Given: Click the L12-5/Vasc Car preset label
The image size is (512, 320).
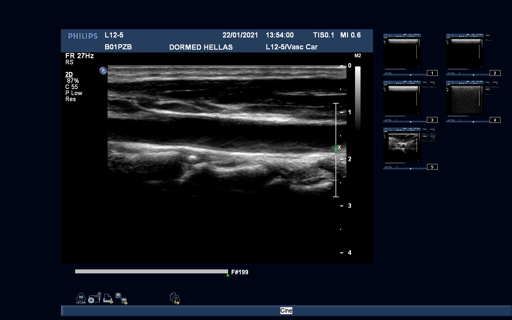Looking at the screenshot, I should (x=291, y=47).
